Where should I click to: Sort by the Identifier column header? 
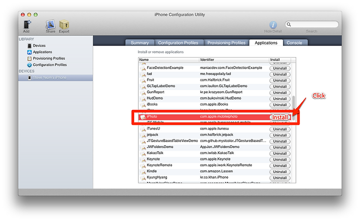pos(234,59)
